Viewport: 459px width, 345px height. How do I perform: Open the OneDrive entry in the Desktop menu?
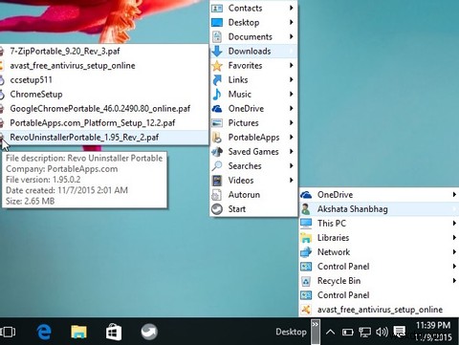379,195
